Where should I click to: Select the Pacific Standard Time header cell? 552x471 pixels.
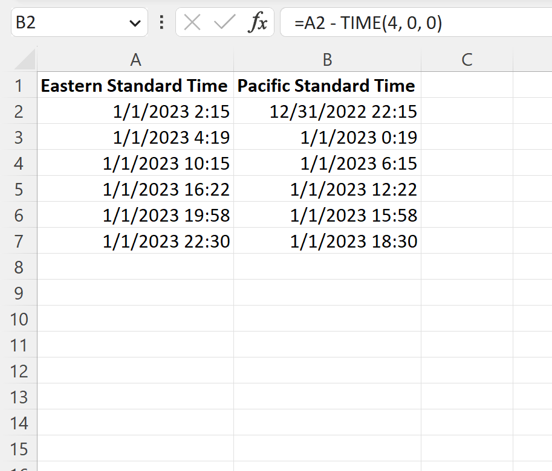coord(326,85)
